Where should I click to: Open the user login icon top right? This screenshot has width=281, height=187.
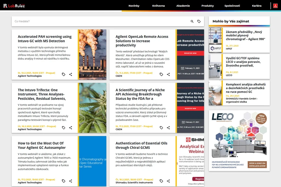pyautogui.click(x=275, y=5)
